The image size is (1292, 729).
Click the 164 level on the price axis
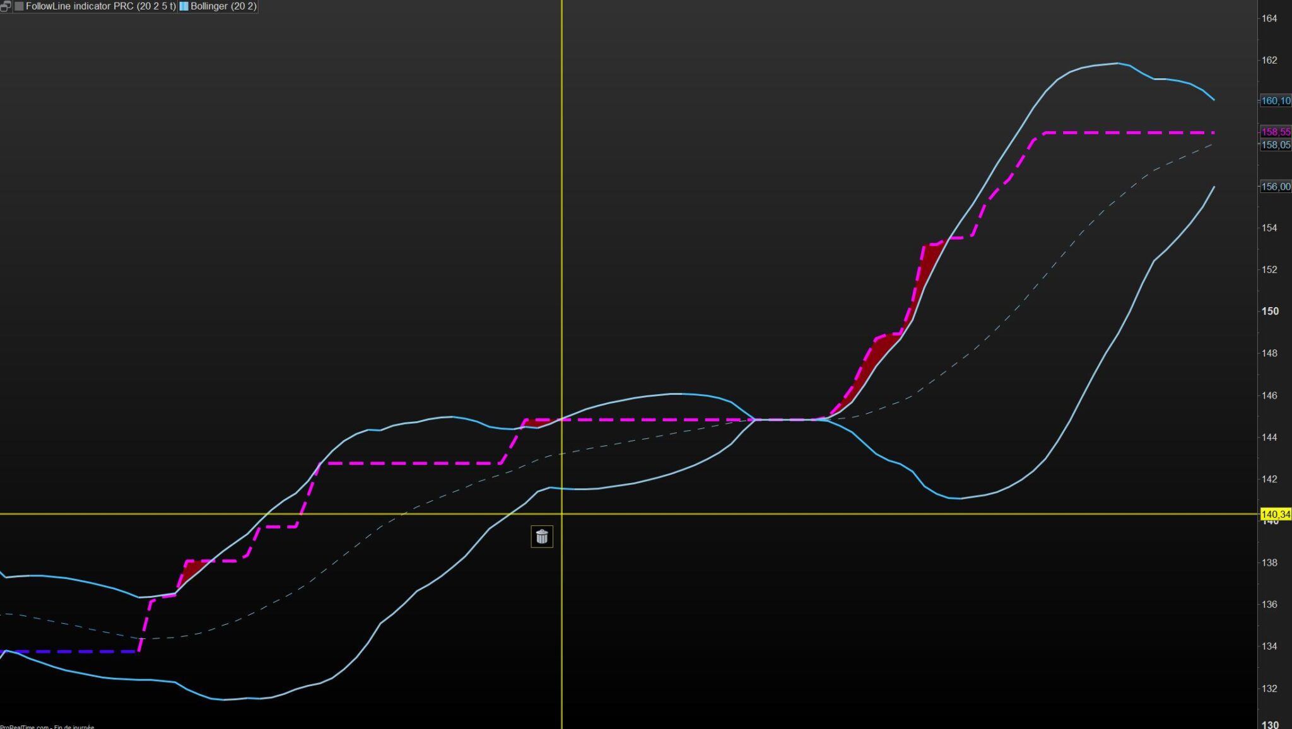click(x=1269, y=18)
